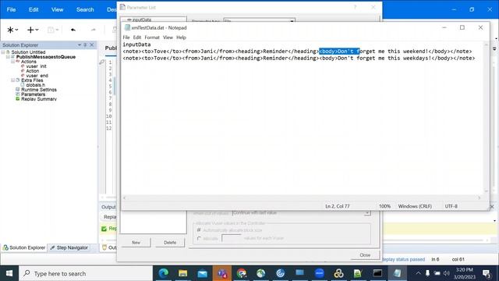Click the redo arrow in VuGen toolbar

[93, 30]
